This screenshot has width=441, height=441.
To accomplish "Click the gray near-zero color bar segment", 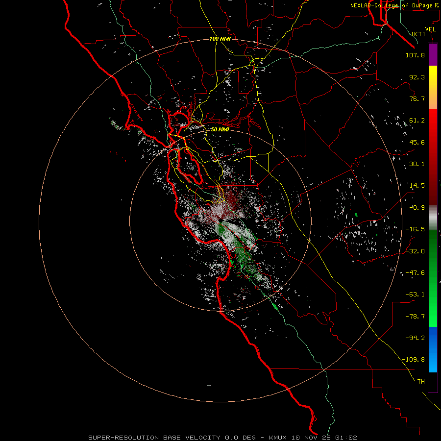I will pos(433,218).
